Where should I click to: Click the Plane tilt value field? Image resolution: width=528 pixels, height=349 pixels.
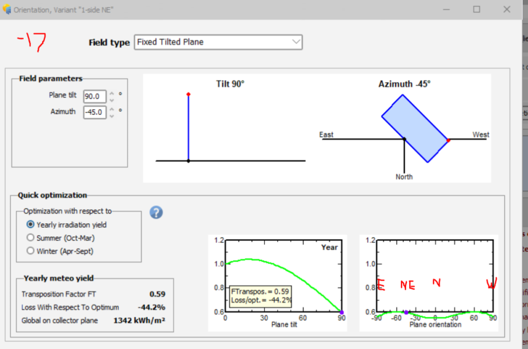[95, 97]
